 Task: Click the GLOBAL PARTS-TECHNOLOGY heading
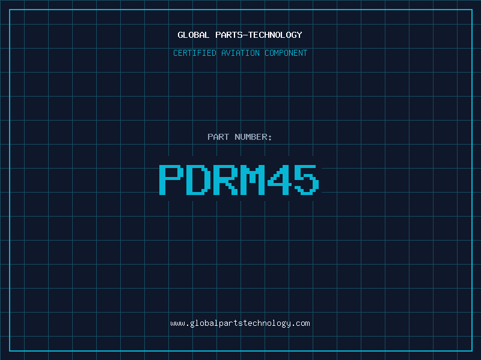[240, 35]
